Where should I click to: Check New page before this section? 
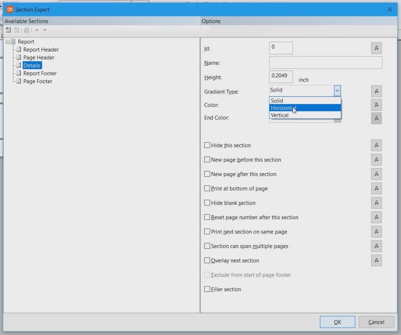(x=207, y=160)
